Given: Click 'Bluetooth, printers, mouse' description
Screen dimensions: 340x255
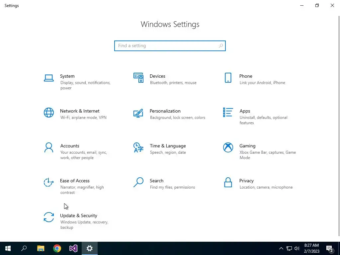Looking at the screenshot, I should click(x=173, y=83).
